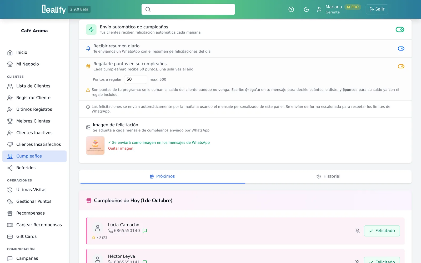
Task: Select Cumpleaños in the sidebar
Action: click(34, 156)
